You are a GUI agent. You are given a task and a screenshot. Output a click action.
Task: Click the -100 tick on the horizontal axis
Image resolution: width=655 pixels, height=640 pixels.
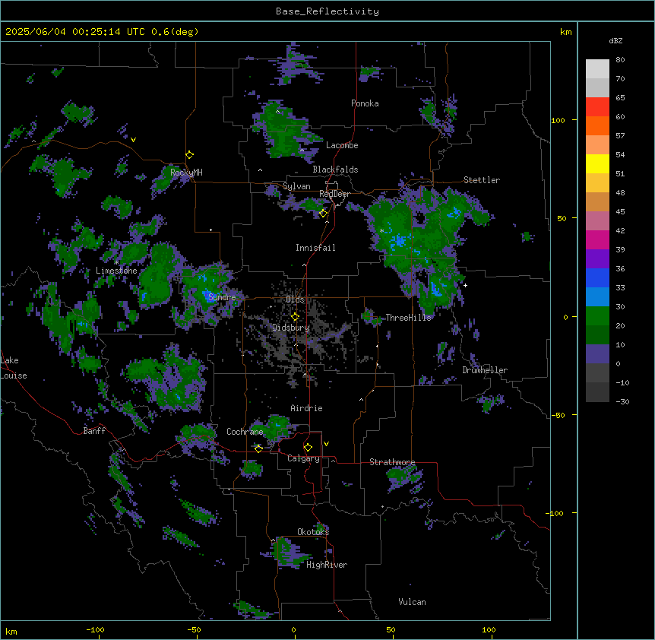pyautogui.click(x=95, y=629)
